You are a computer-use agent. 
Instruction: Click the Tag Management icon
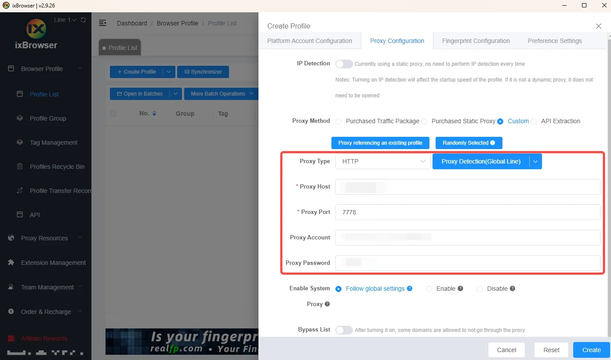(x=19, y=143)
